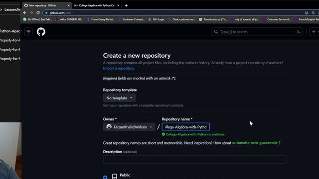
Task: Open the NiFi Login bookmark
Action: pyautogui.click(x=157, y=19)
